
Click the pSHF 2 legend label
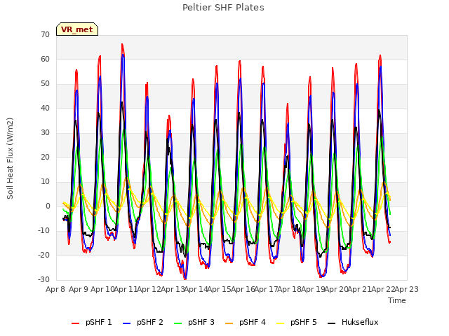click(149, 322)
